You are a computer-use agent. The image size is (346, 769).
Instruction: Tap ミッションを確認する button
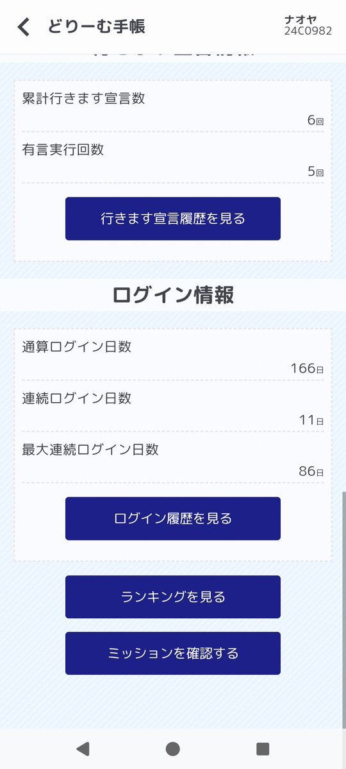pyautogui.click(x=173, y=654)
